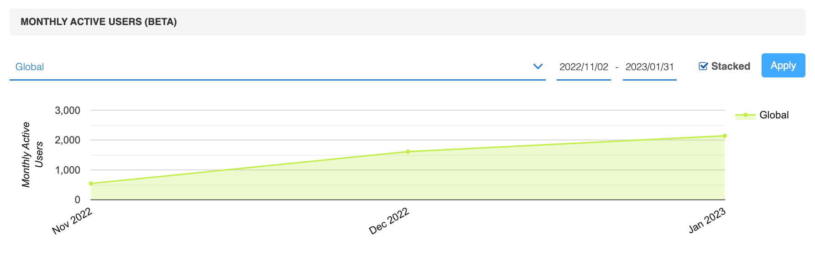815x256 pixels.
Task: Select the Dec 2022 data point
Action: coord(408,152)
